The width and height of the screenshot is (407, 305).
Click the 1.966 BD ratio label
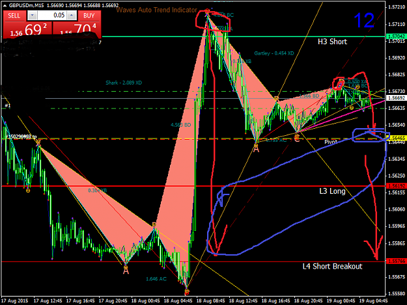pyautogui.click(x=309, y=96)
